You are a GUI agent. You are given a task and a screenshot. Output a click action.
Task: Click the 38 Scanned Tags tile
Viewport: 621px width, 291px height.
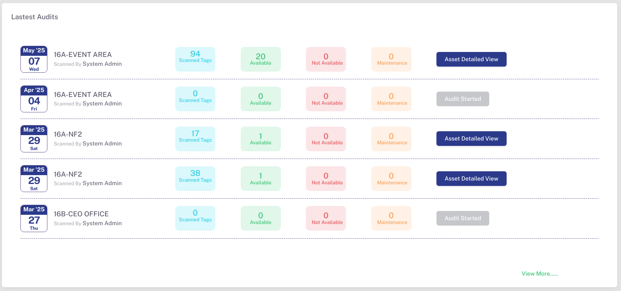(195, 179)
